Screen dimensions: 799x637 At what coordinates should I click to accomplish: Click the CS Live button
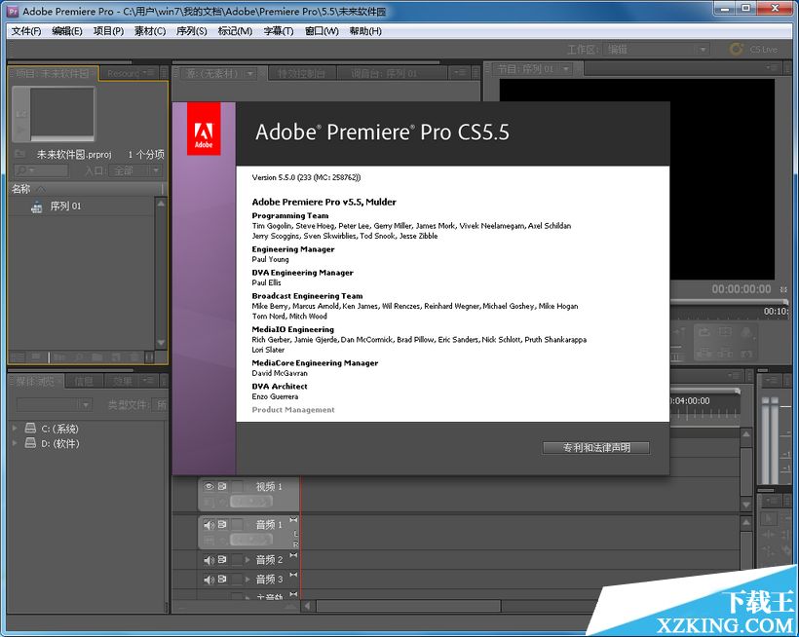(753, 50)
